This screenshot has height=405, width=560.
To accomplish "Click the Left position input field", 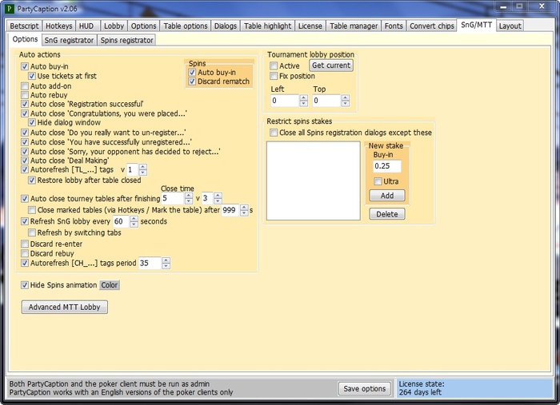I will (285, 101).
